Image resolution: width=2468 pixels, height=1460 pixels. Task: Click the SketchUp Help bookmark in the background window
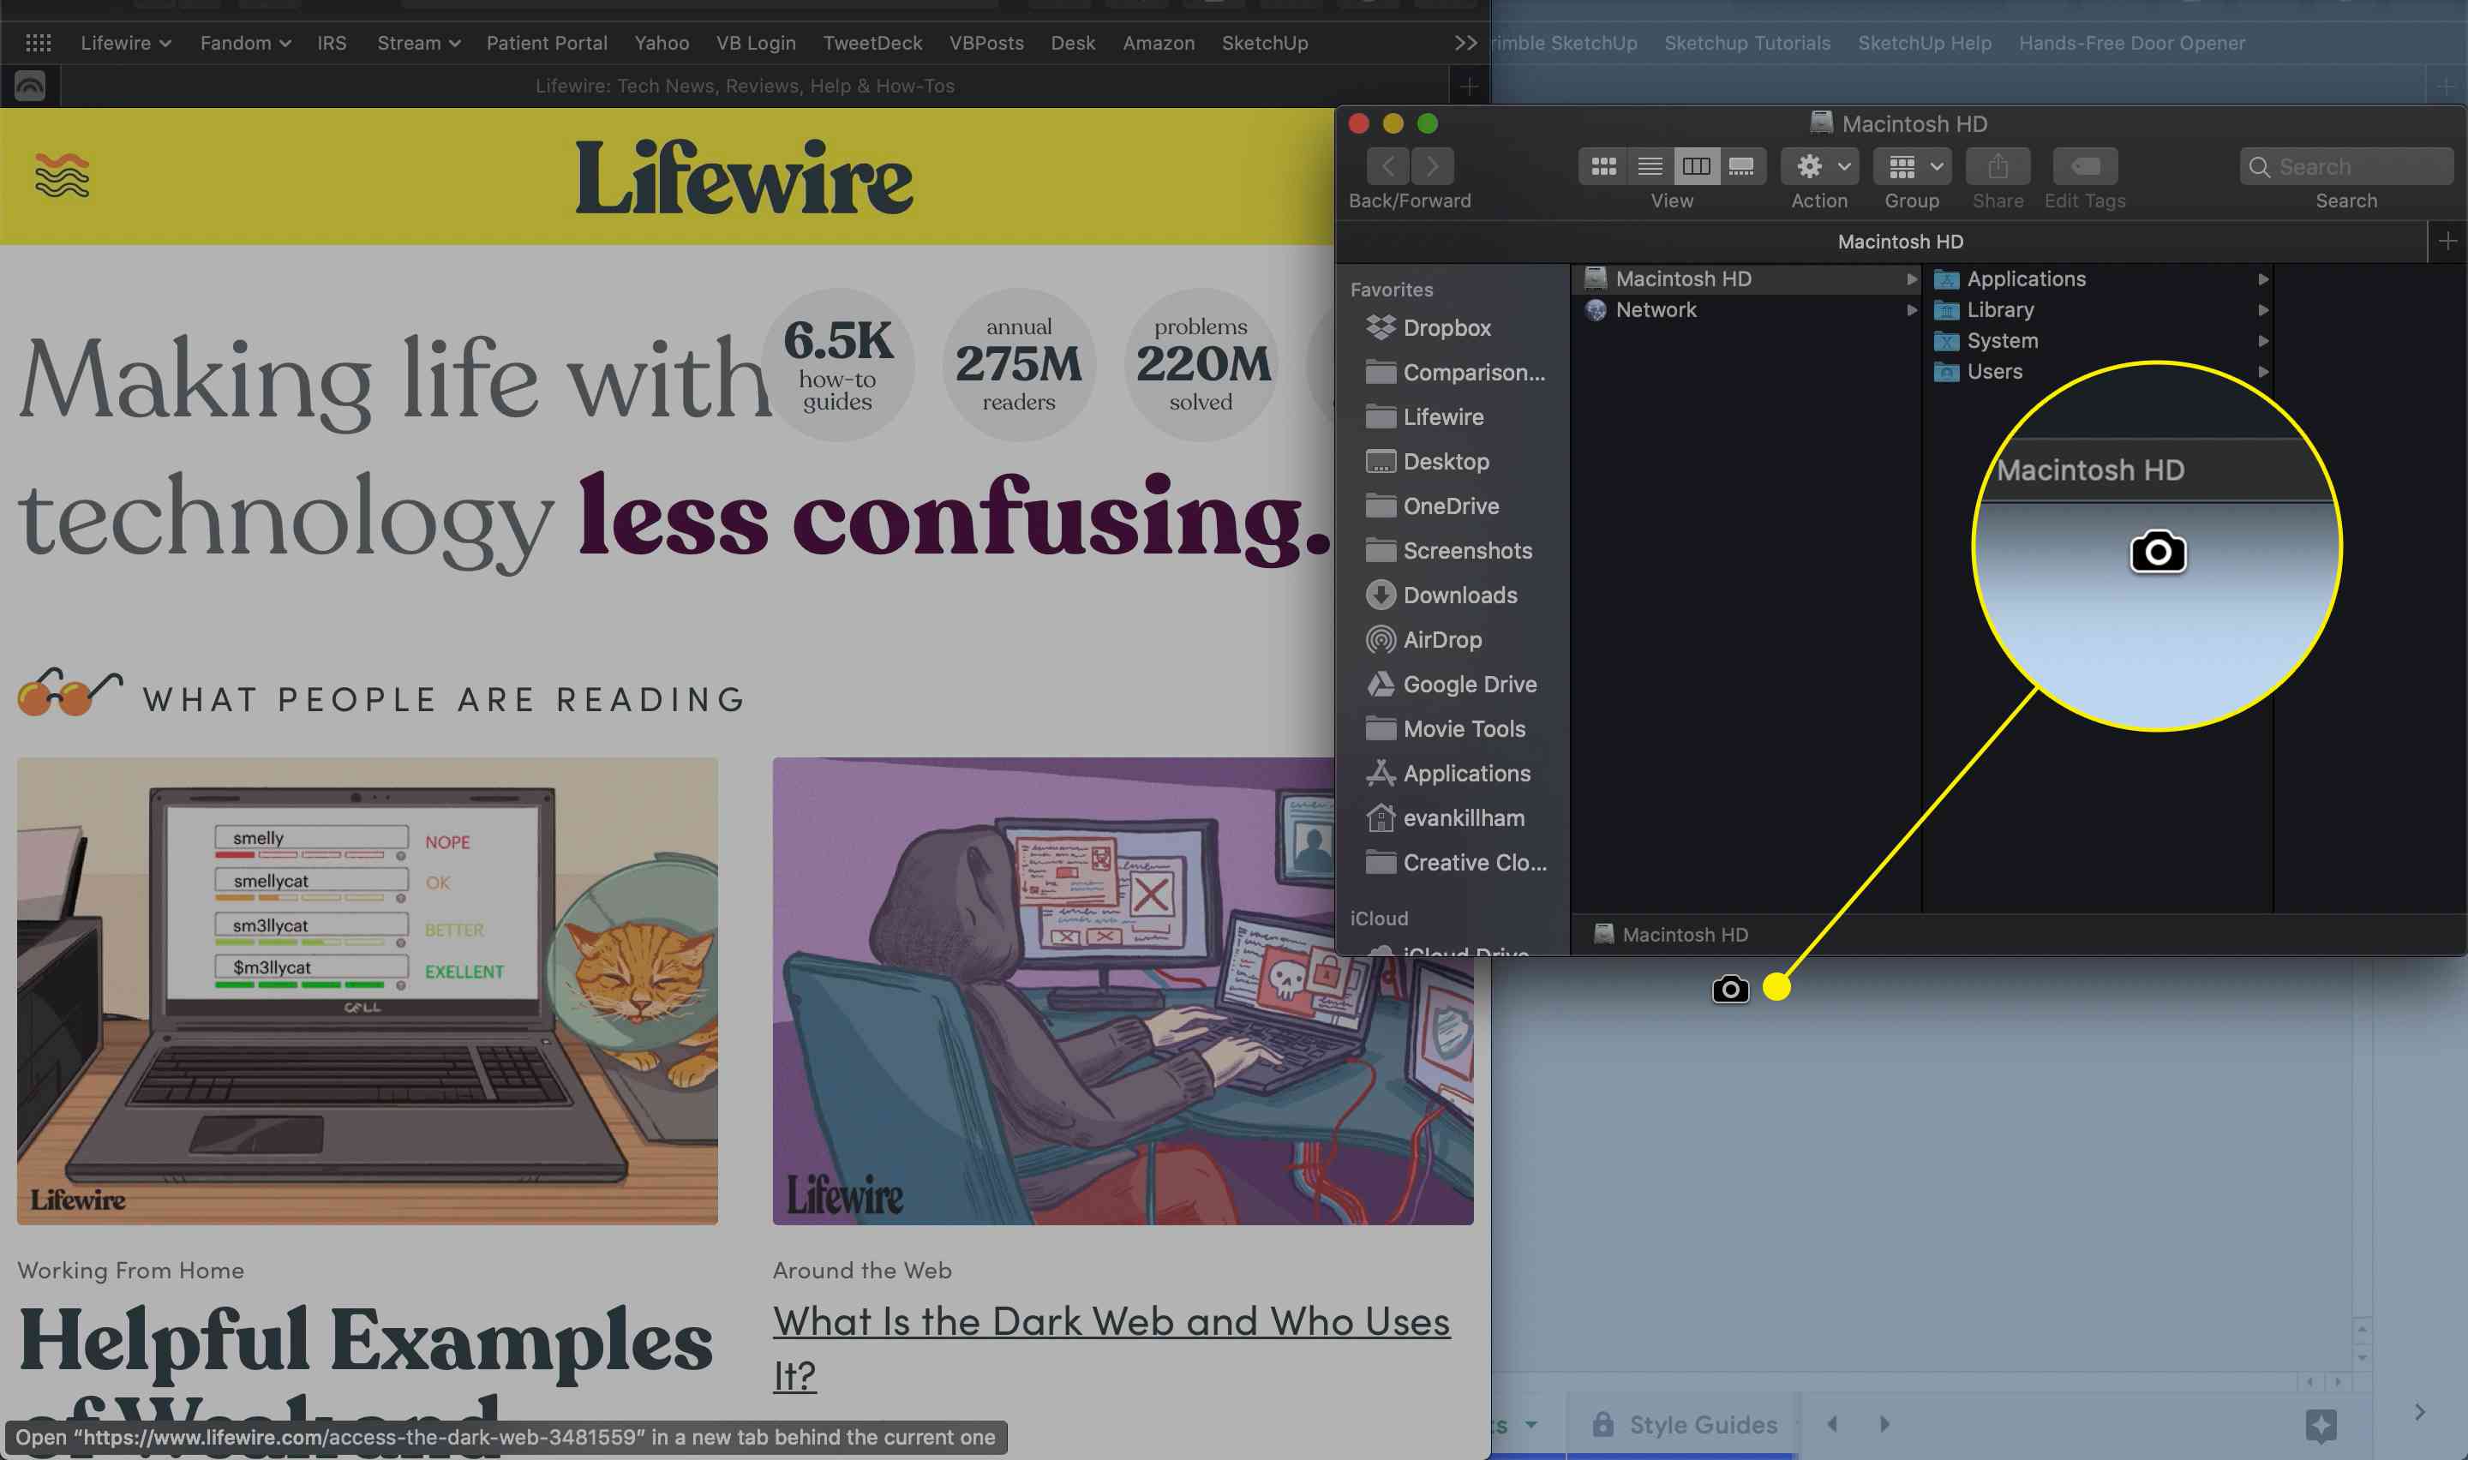[x=1924, y=44]
